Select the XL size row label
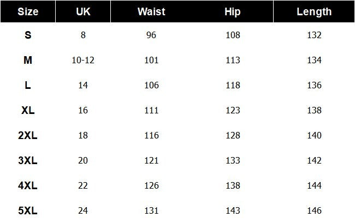 pos(28,111)
